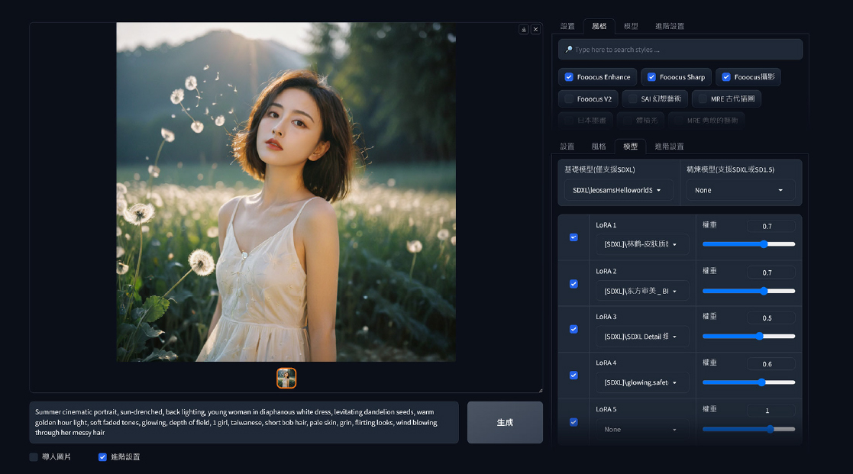Click the LoRA 3 weight slider
Image resolution: width=853 pixels, height=474 pixels.
pyautogui.click(x=748, y=337)
